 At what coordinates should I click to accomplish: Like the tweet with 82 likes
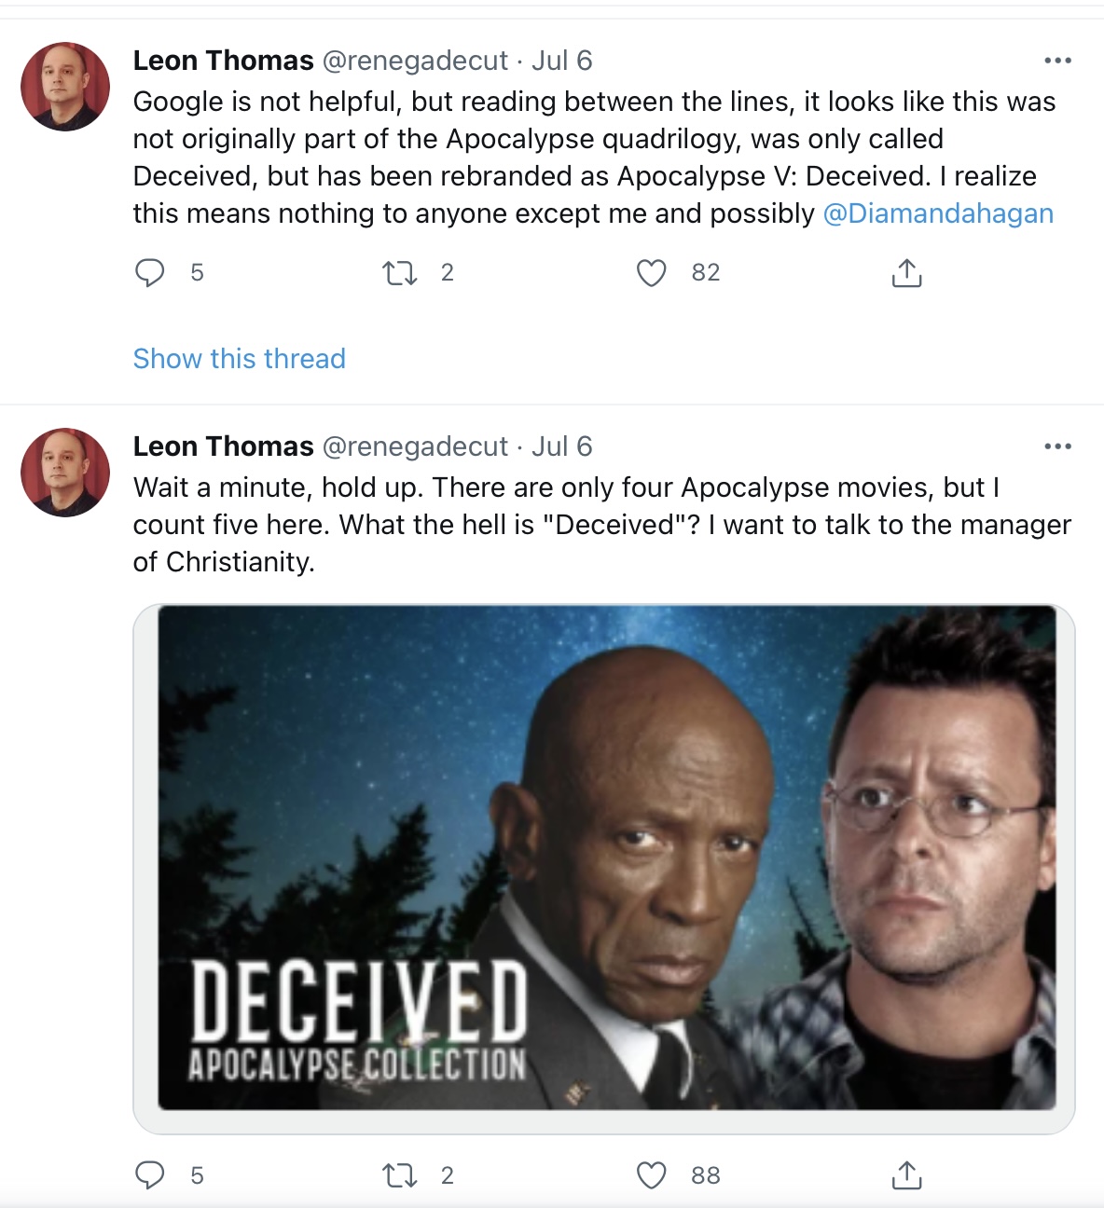pos(651,273)
